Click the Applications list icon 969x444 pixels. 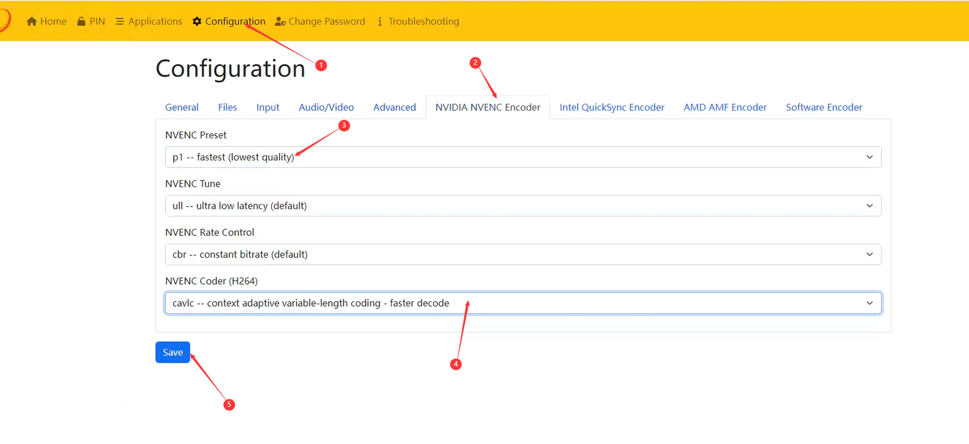(119, 21)
